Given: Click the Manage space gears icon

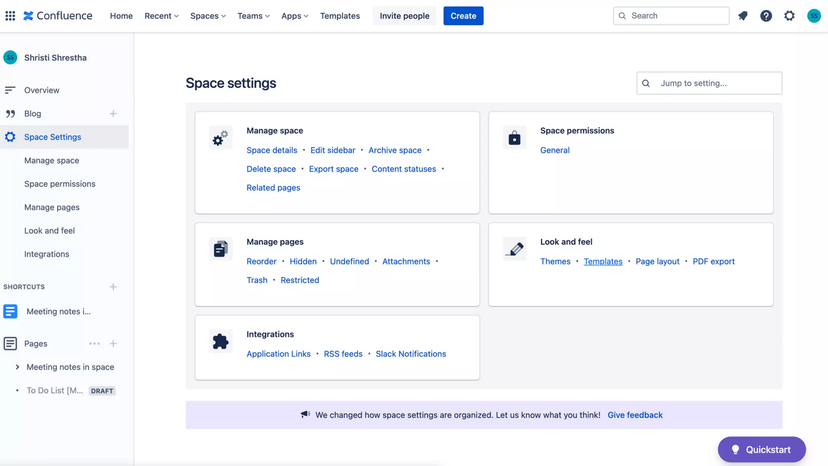Looking at the screenshot, I should pos(220,138).
